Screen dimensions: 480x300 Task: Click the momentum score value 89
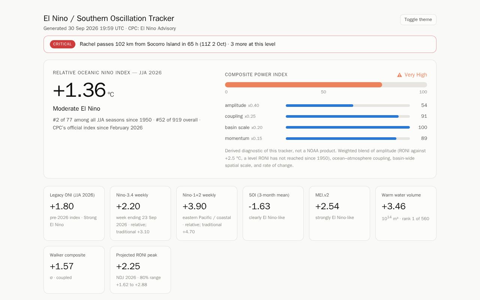(424, 138)
